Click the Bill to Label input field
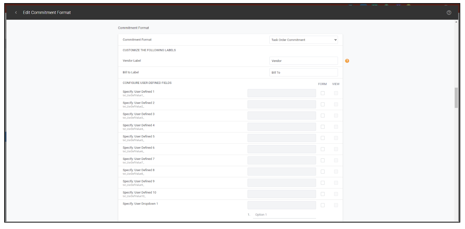Viewport: 465px width, 229px height. coord(303,73)
